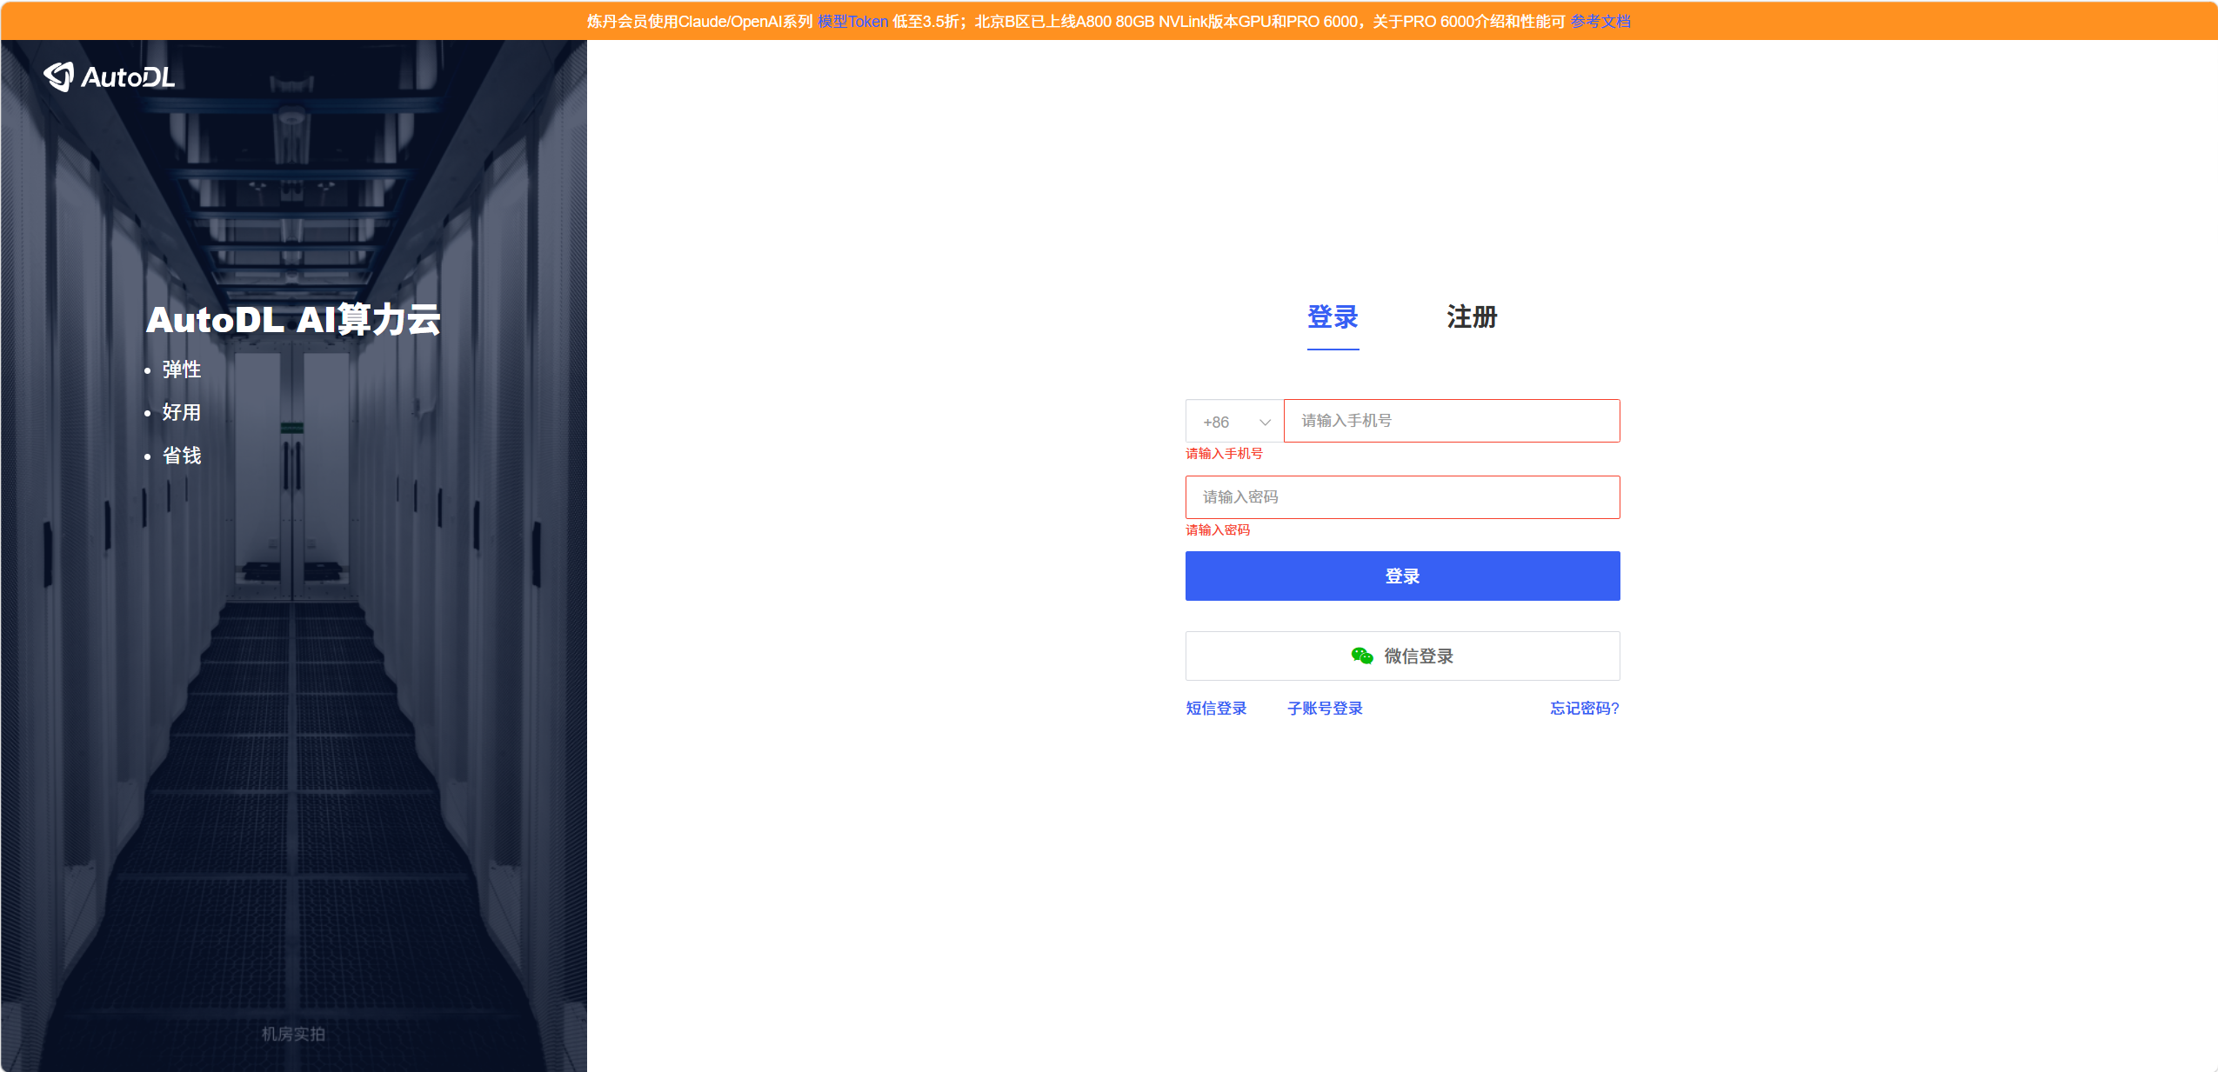Click the blue 登录 button
The width and height of the screenshot is (2218, 1072).
pyautogui.click(x=1402, y=576)
